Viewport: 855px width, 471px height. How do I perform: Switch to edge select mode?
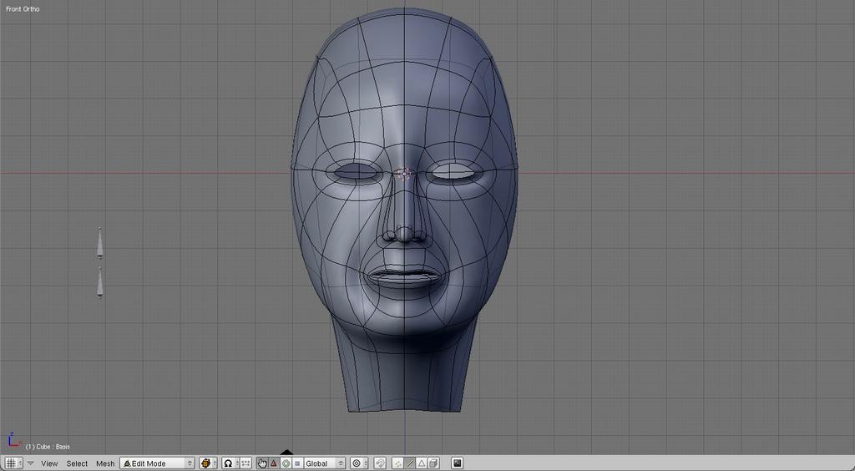coord(409,463)
